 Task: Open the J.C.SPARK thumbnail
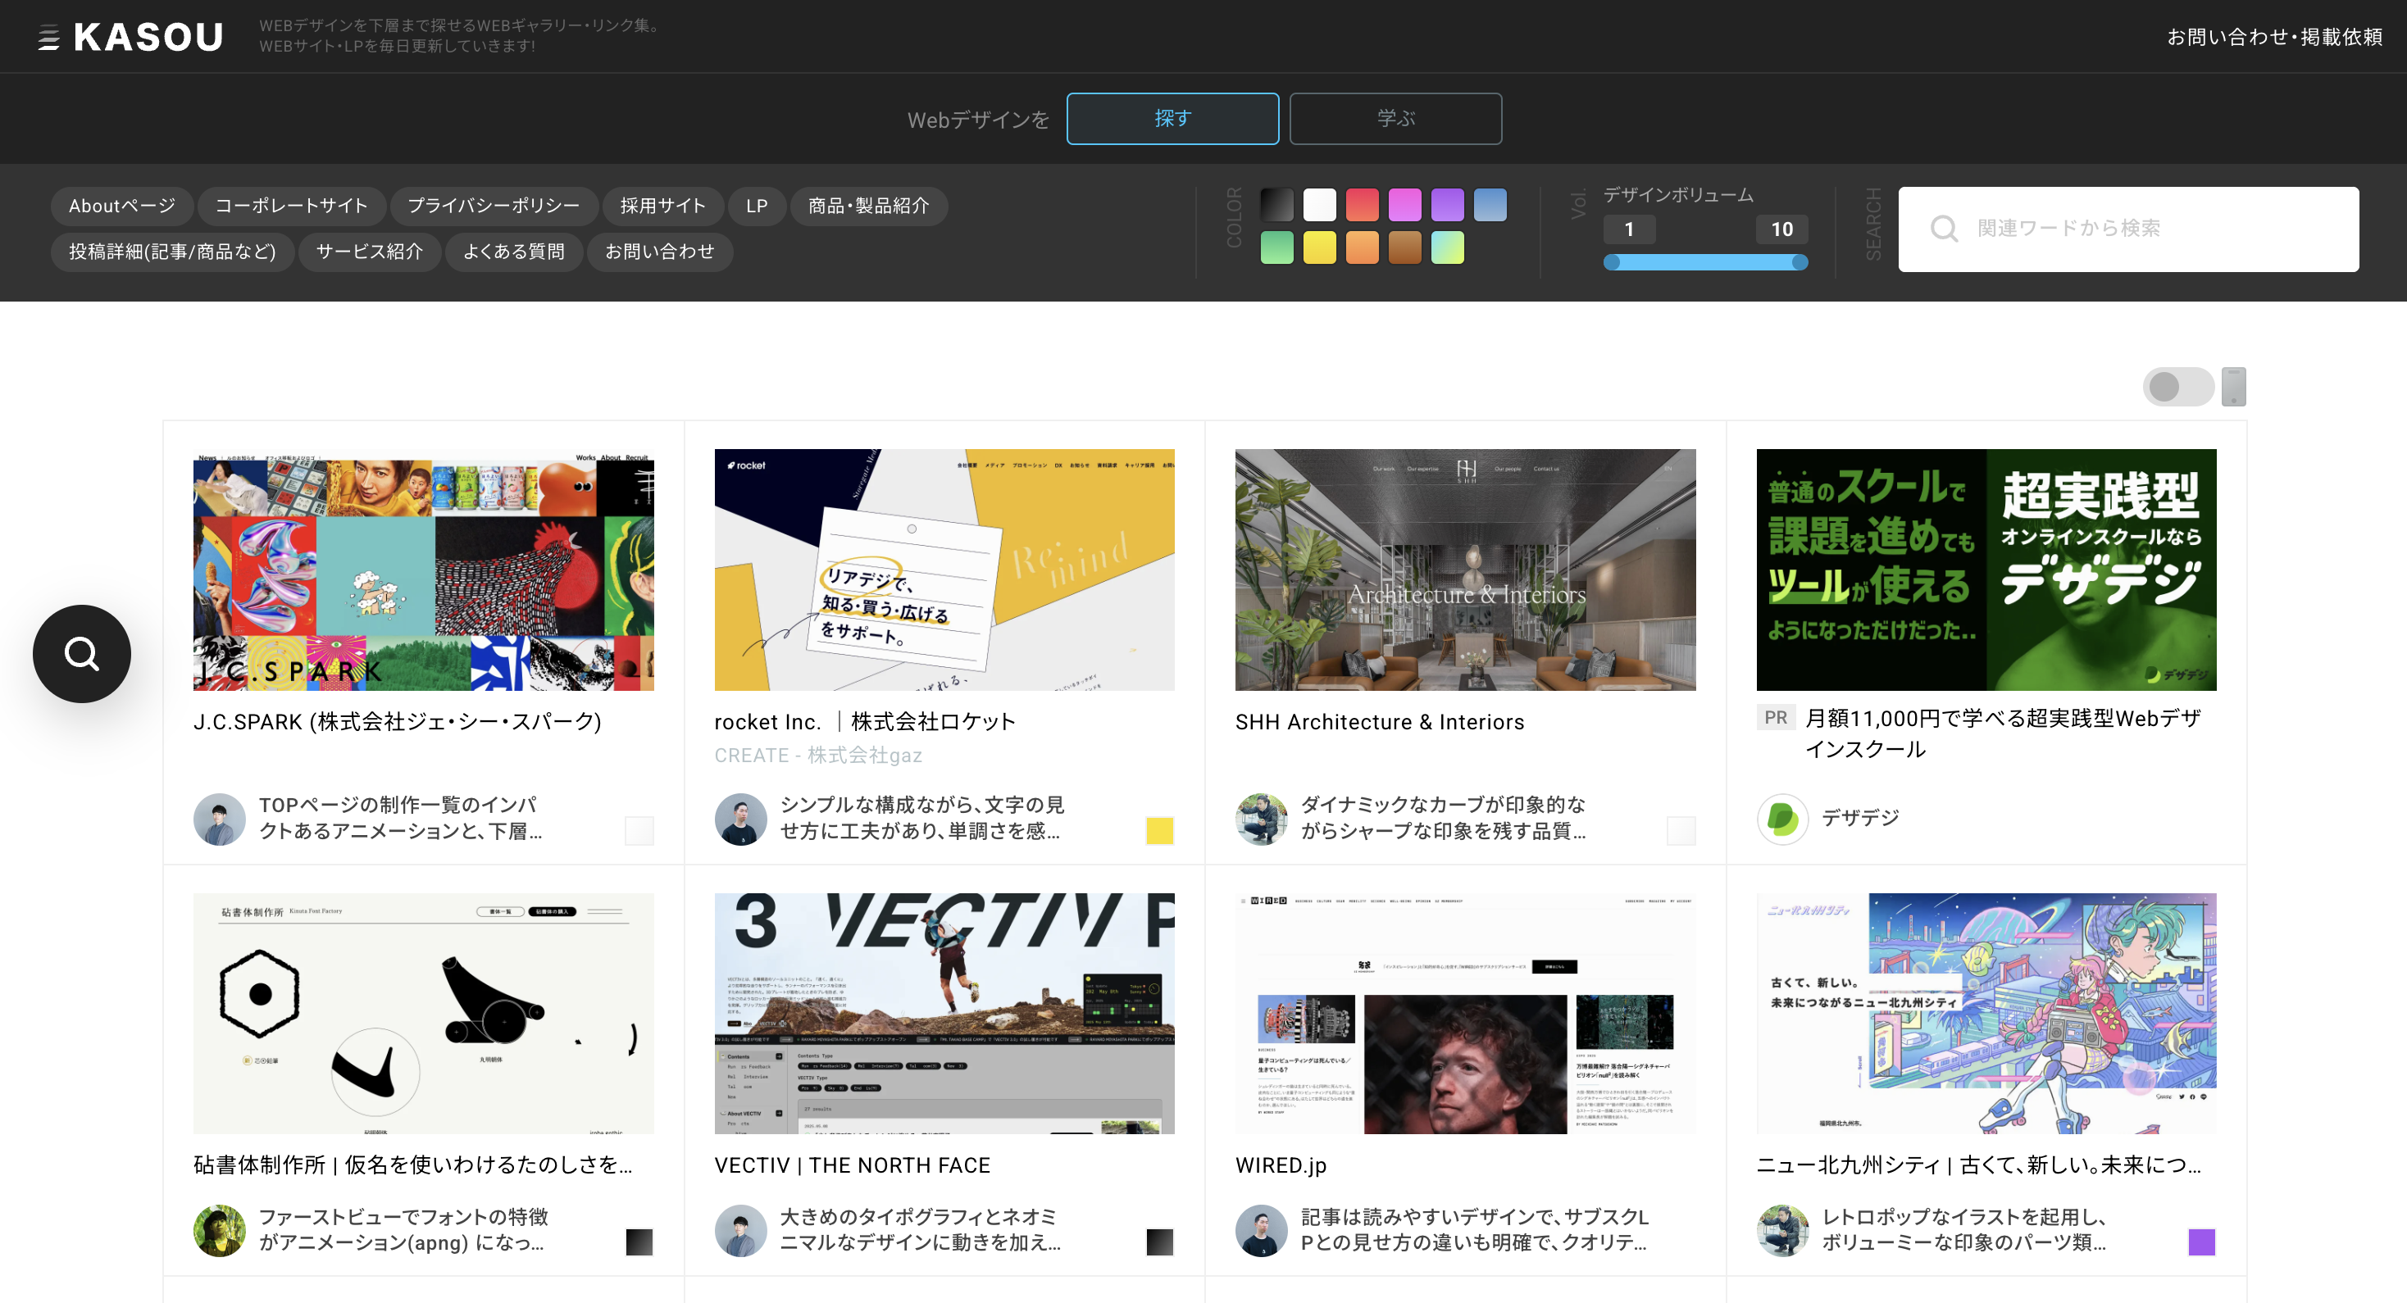[x=423, y=570]
